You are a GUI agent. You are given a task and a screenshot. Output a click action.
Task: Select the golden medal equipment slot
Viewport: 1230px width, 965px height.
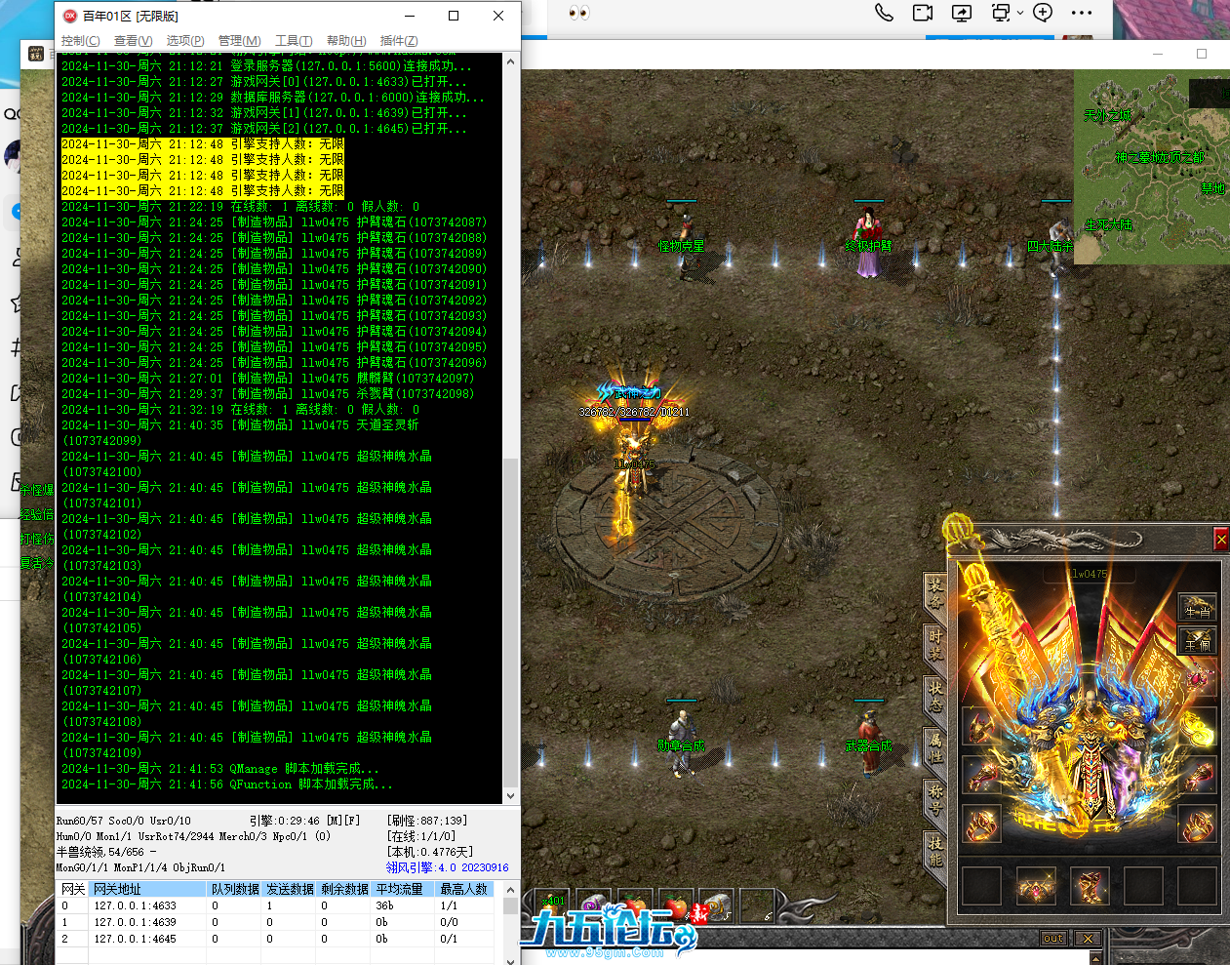pyautogui.click(x=1198, y=727)
